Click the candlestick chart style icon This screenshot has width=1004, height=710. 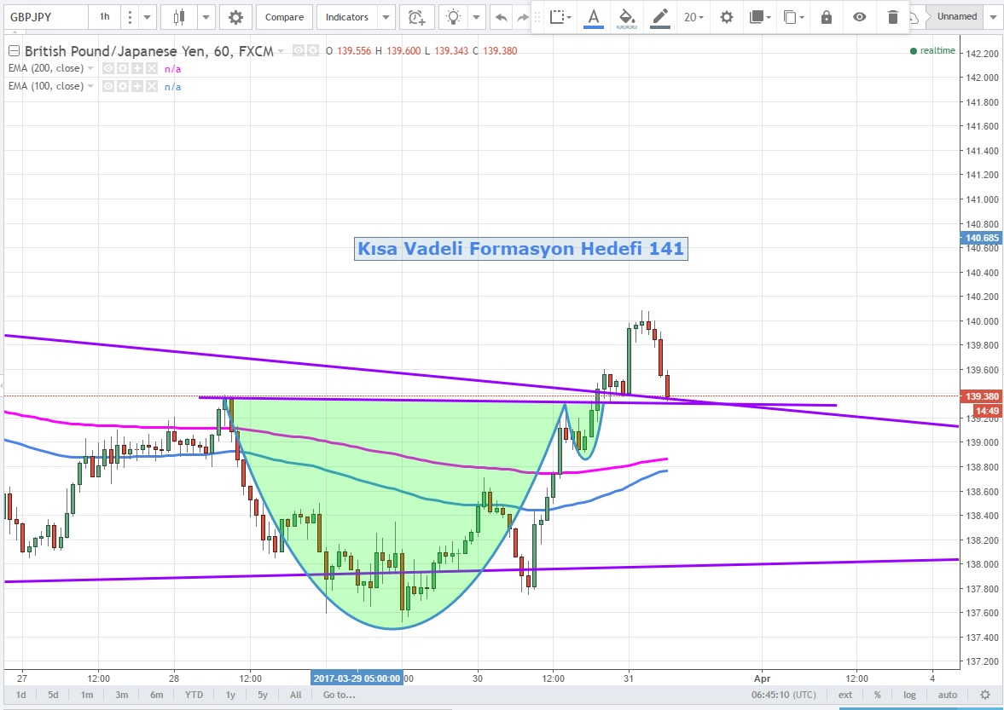coord(179,17)
